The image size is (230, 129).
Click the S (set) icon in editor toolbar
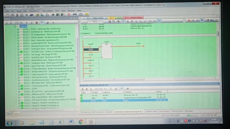point(128,21)
